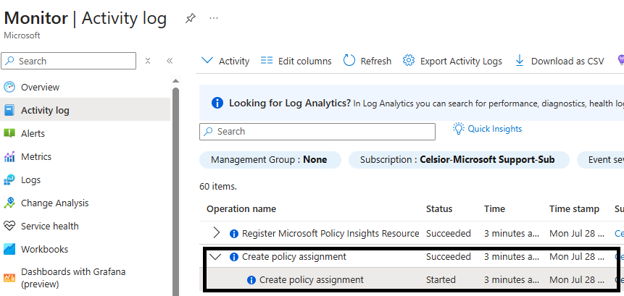Open the more options ellipsis menu
Screen dimensions: 624x296
(214, 18)
